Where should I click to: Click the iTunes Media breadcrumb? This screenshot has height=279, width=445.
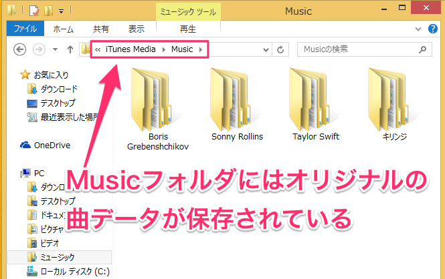pyautogui.click(x=130, y=49)
